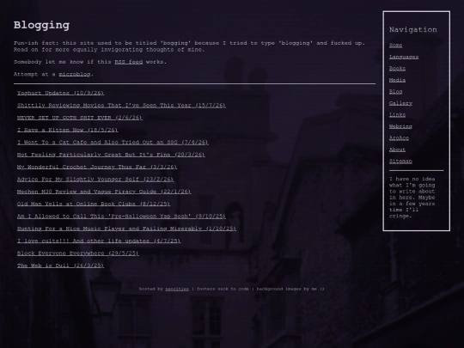Go to Home in Navigation
This screenshot has height=348, width=464.
pos(395,46)
